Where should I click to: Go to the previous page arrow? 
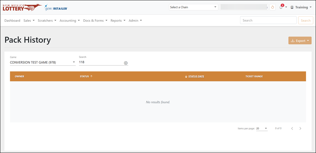(292, 128)
